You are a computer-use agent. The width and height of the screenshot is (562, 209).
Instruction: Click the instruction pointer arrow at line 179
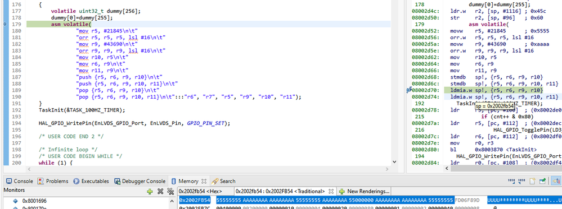5,24
